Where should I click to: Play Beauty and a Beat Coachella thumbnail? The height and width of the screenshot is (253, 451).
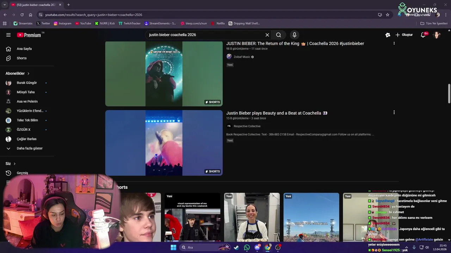click(x=164, y=143)
